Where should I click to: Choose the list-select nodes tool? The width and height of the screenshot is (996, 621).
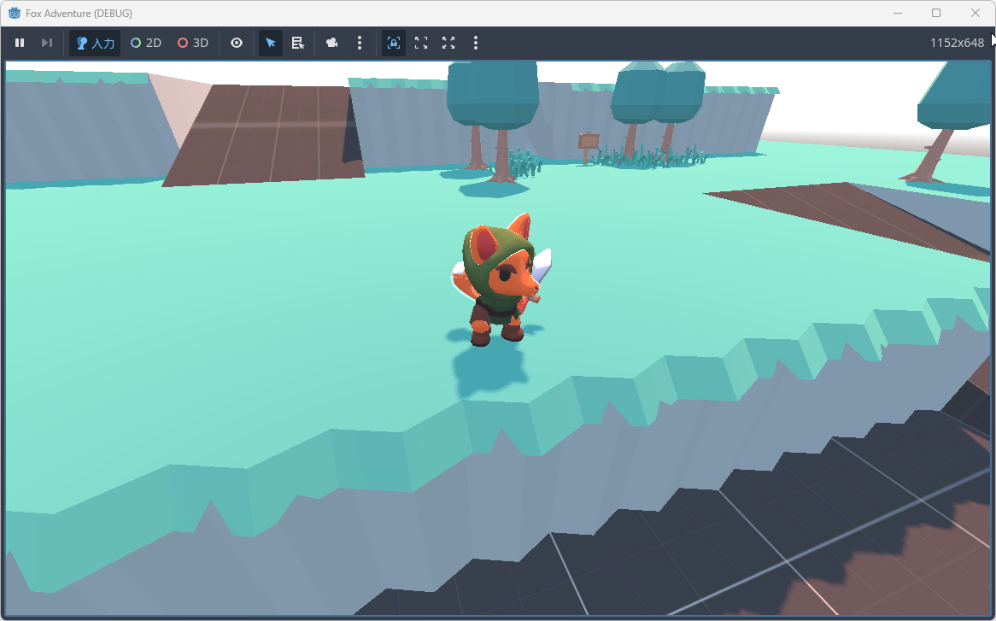pyautogui.click(x=298, y=43)
